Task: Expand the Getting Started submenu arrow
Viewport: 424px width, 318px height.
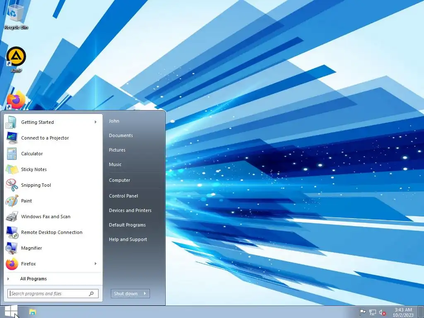Action: (x=96, y=122)
